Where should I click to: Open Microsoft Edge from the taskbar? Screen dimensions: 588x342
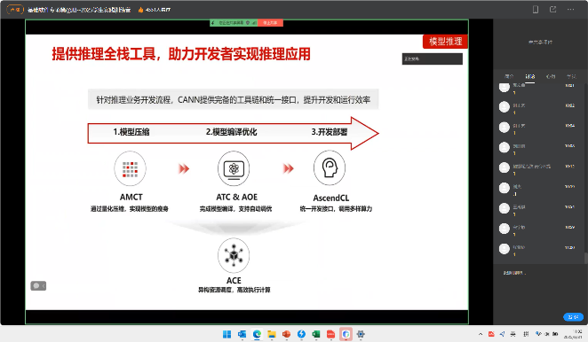click(x=257, y=334)
